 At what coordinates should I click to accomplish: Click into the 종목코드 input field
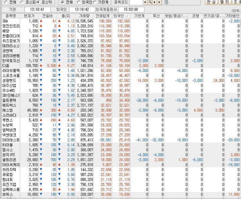coord(136,2)
